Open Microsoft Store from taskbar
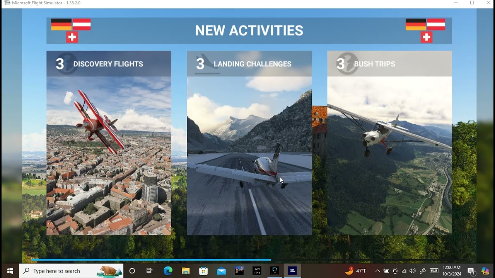This screenshot has height=278, width=495. [203, 271]
